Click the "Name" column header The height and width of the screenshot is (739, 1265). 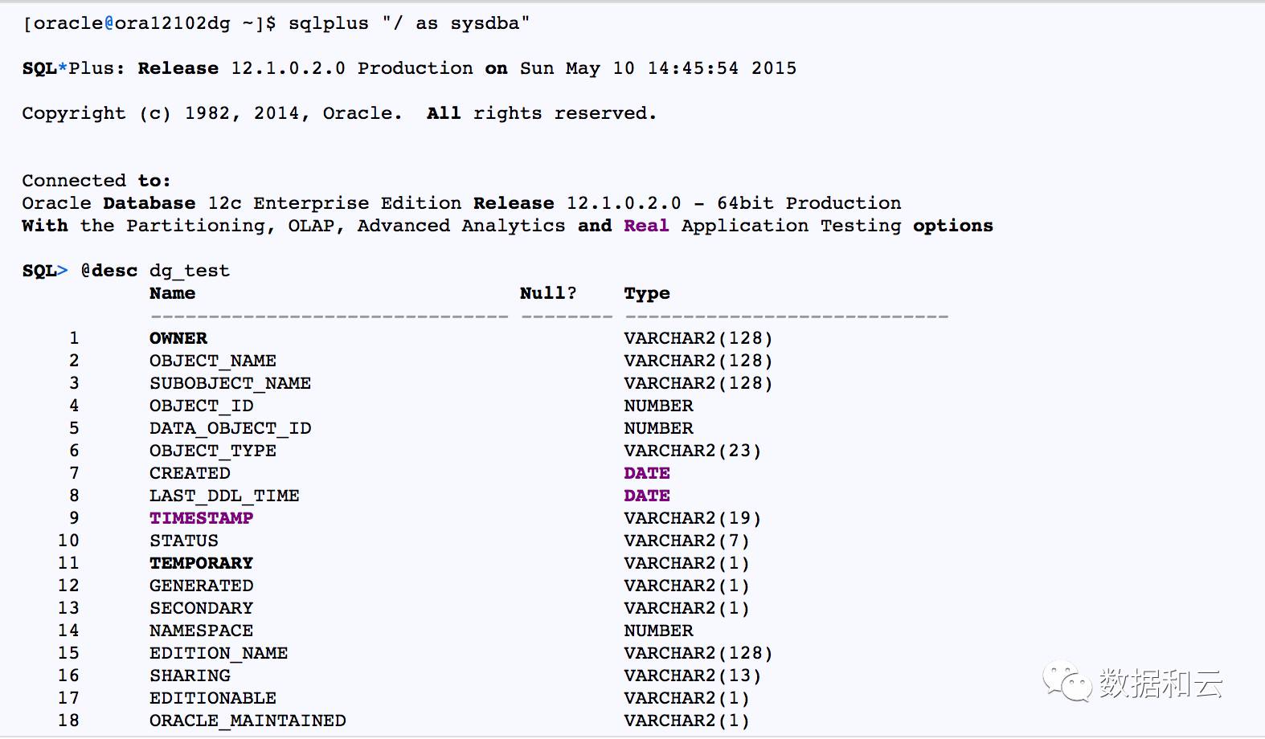[x=172, y=293]
